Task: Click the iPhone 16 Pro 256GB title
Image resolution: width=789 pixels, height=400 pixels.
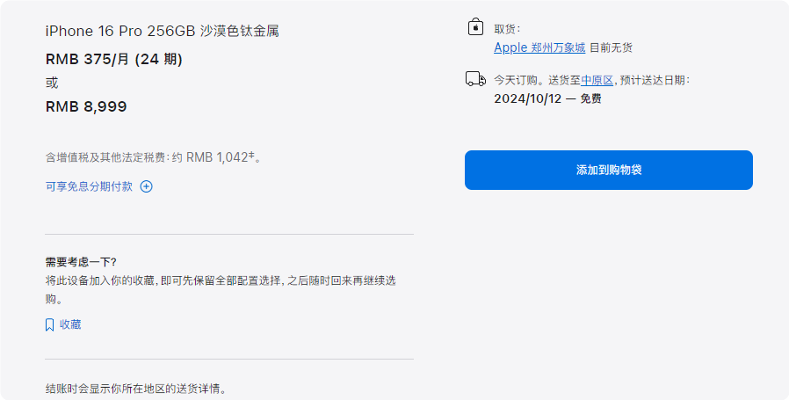Action: [162, 31]
